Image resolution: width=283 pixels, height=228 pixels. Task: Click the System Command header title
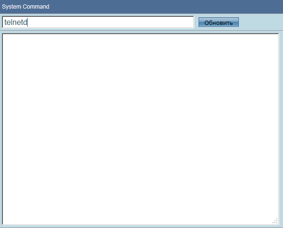pyautogui.click(x=25, y=7)
